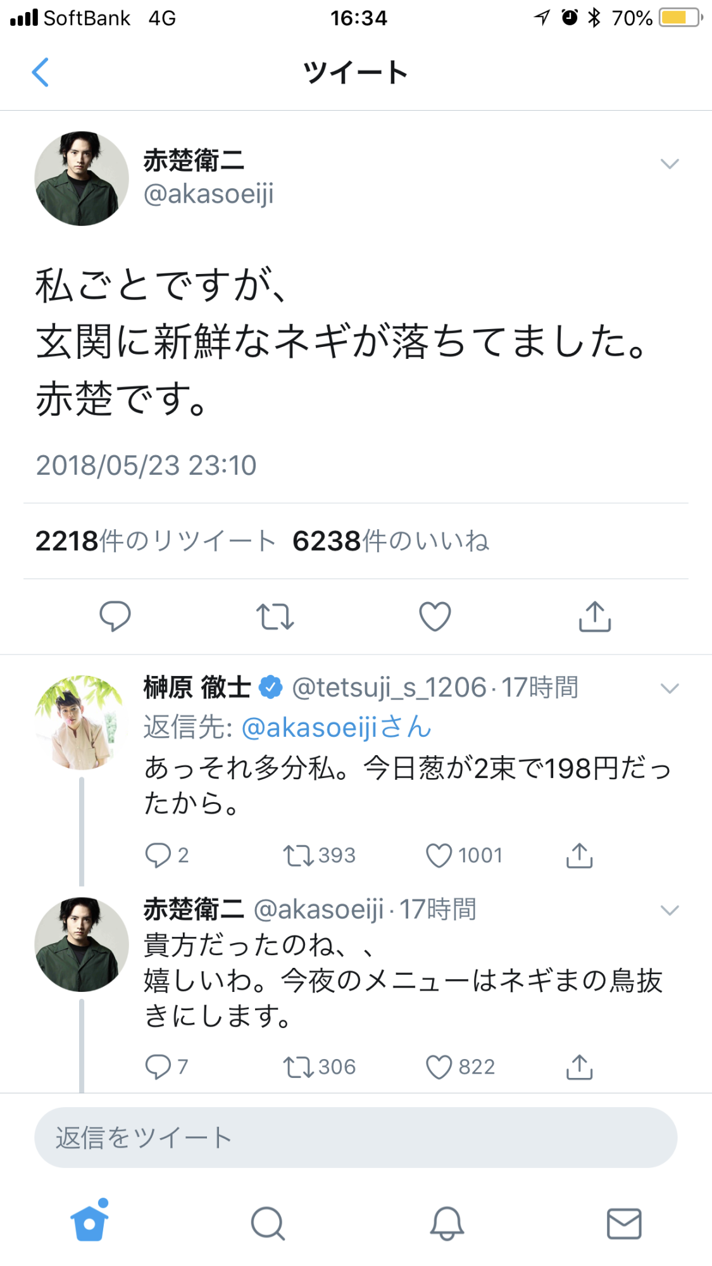Expand options chevron on 赤楚衛二's reply
The image size is (712, 1266).
[x=670, y=910]
